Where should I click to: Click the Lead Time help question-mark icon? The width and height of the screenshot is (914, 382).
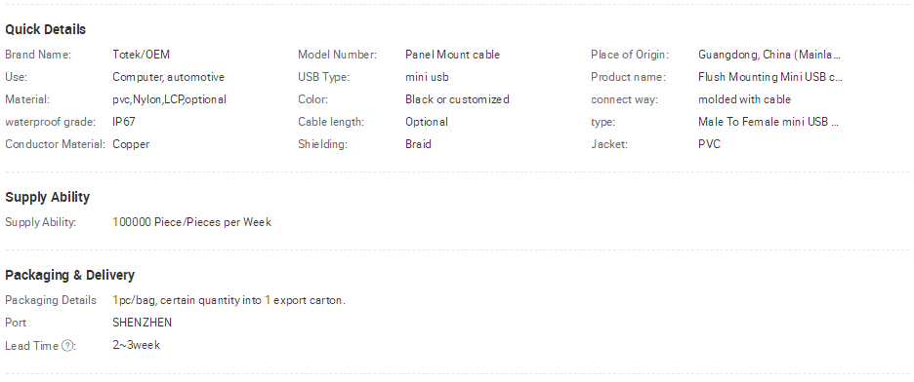(67, 346)
